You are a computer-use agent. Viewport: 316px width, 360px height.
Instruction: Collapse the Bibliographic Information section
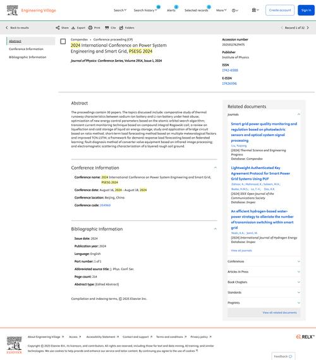coord(215,228)
